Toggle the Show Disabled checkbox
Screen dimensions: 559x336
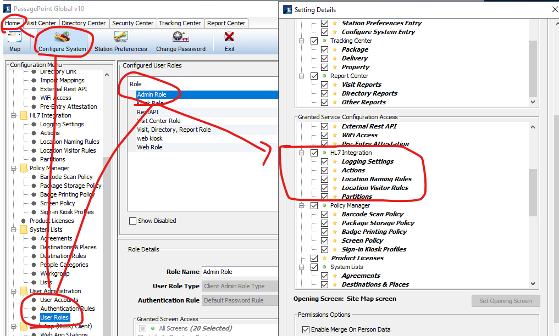point(132,221)
